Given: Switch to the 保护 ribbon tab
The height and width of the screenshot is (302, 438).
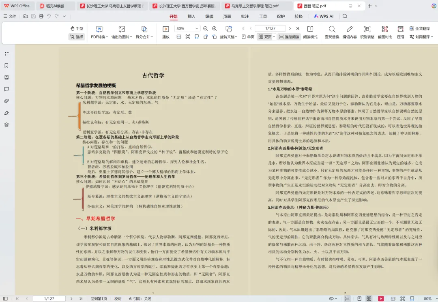Looking at the screenshot, I should pos(281,17).
